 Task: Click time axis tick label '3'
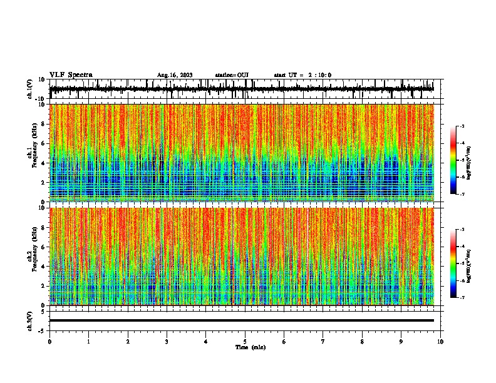167,342
